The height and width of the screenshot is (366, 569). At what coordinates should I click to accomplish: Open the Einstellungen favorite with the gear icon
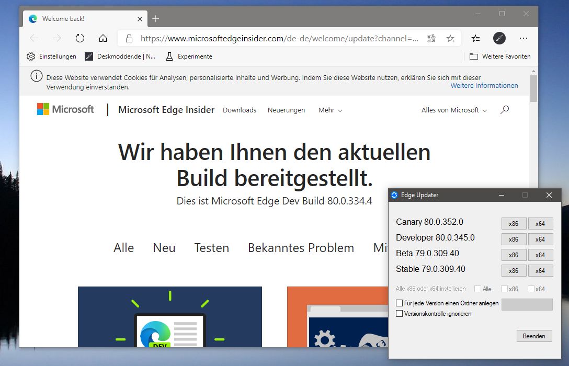[x=51, y=56]
